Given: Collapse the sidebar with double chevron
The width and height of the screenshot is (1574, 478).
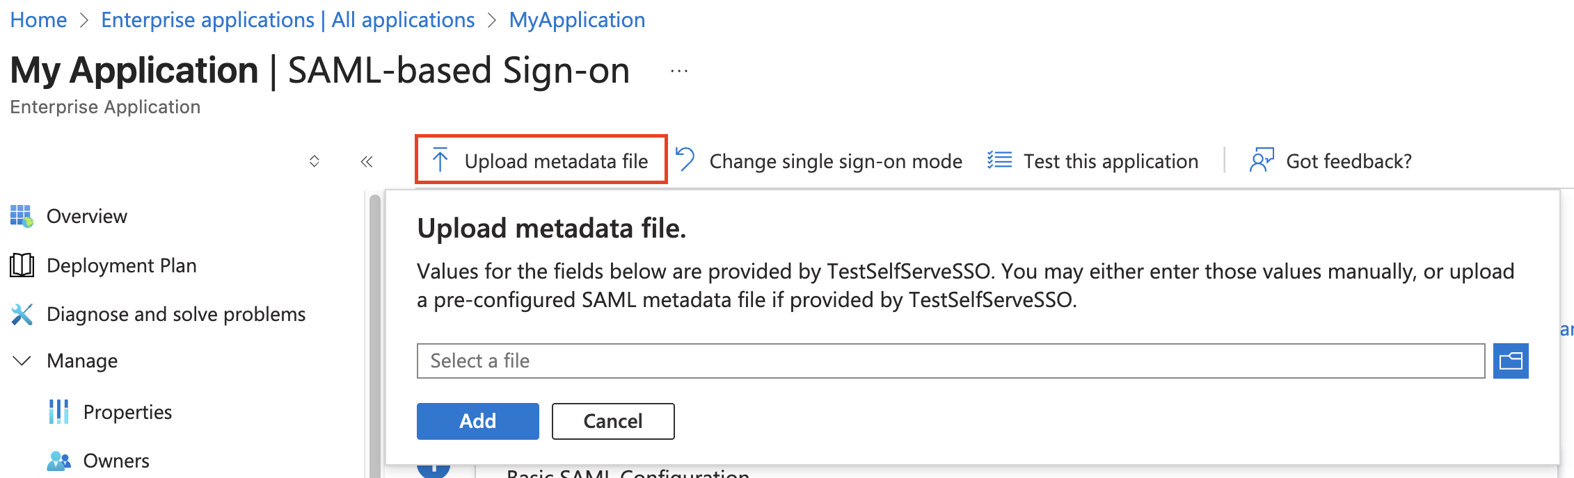Looking at the screenshot, I should pyautogui.click(x=367, y=162).
